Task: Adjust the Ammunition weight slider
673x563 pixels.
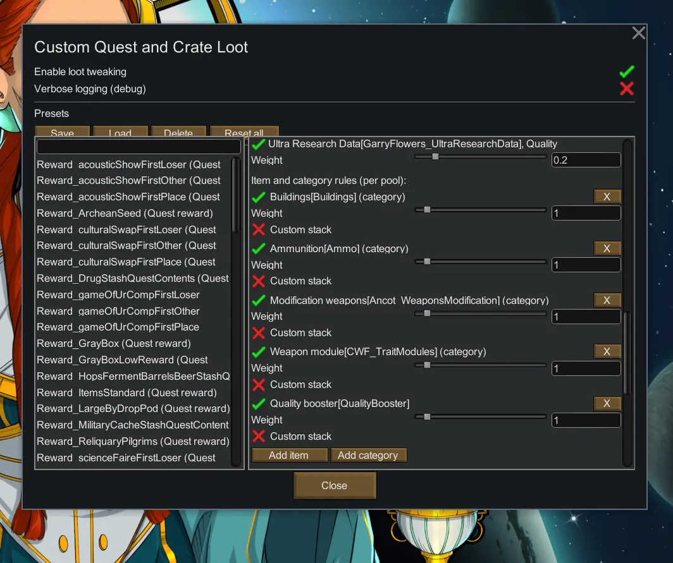Action: point(427,261)
